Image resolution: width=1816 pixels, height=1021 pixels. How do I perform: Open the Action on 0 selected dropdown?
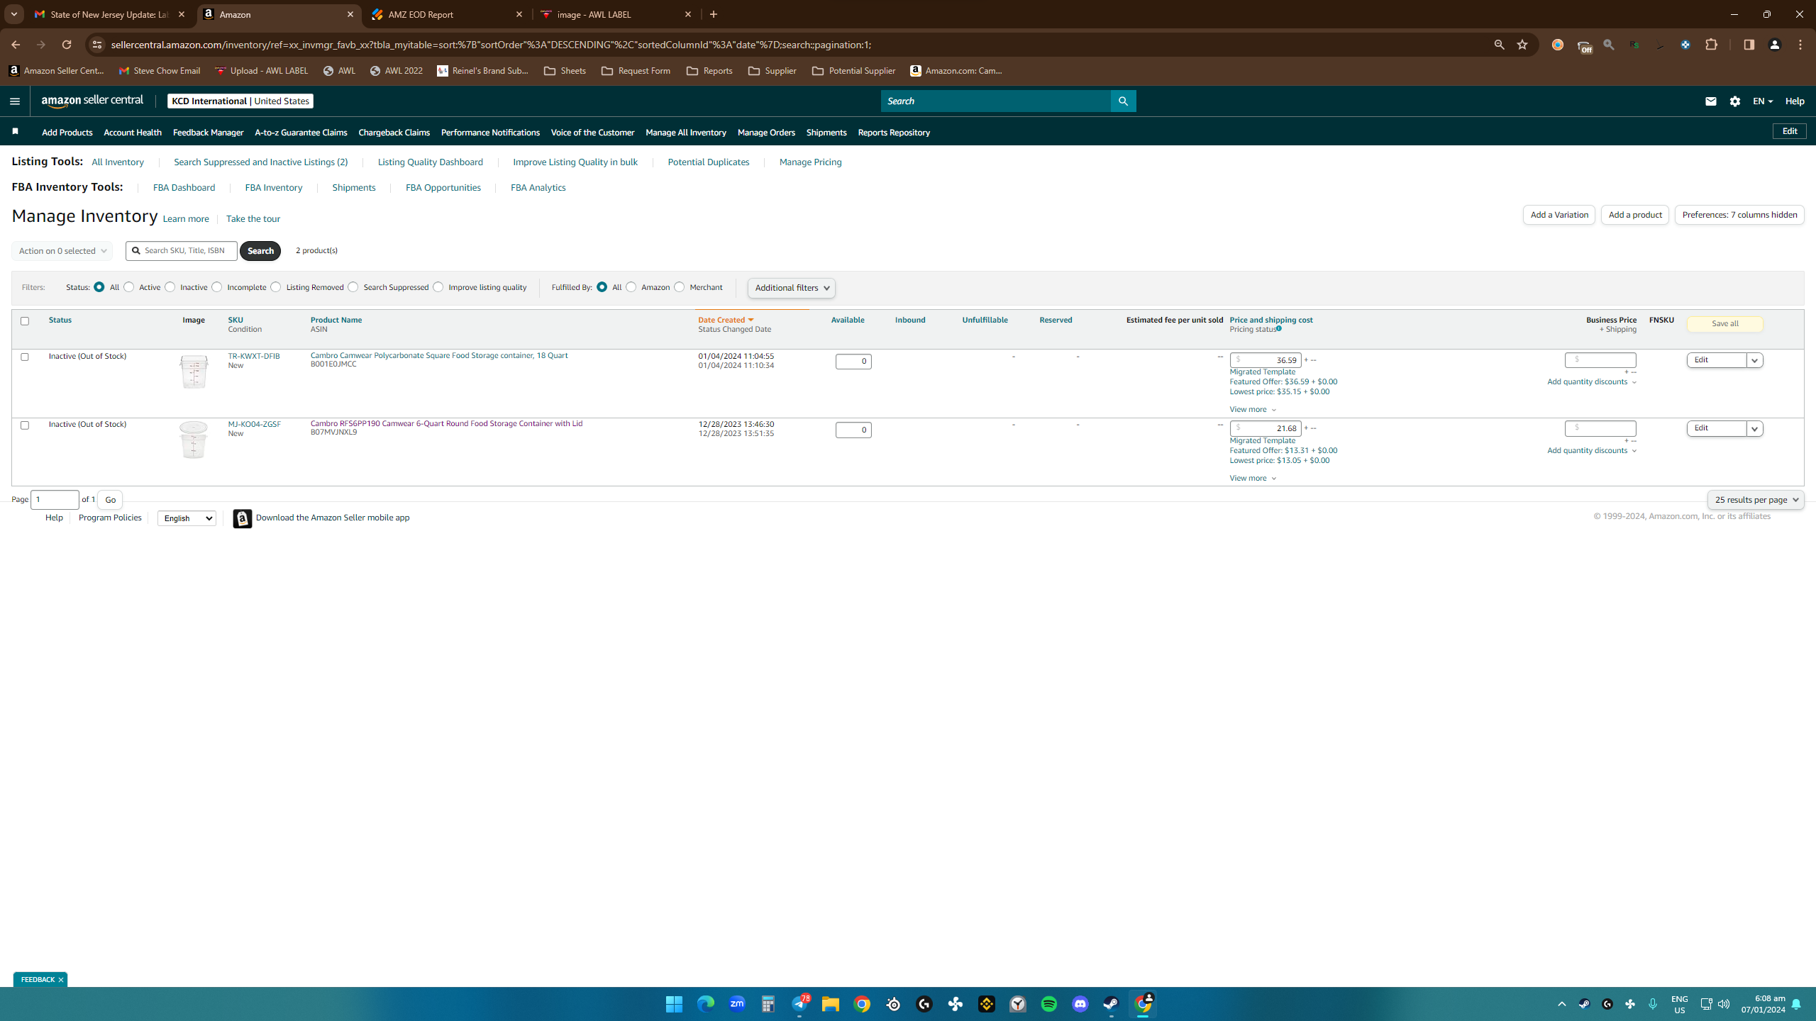[x=62, y=251]
